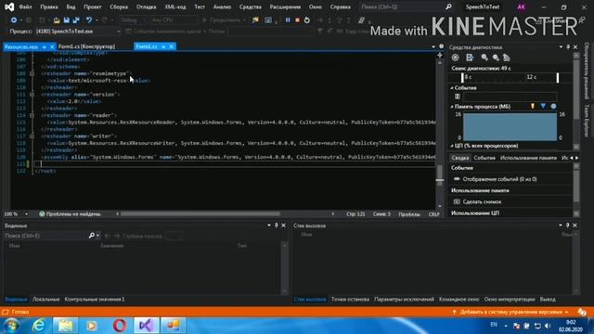Collapse the Память процесса (МБ) section

point(452,107)
